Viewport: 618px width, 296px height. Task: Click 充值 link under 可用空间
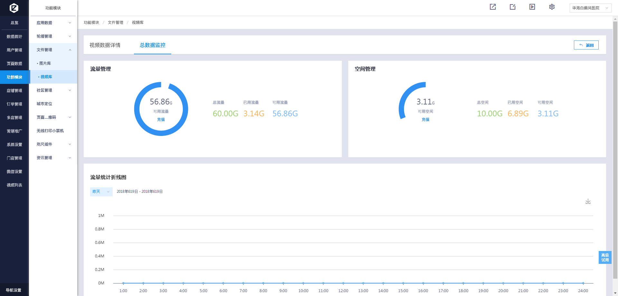coord(426,120)
